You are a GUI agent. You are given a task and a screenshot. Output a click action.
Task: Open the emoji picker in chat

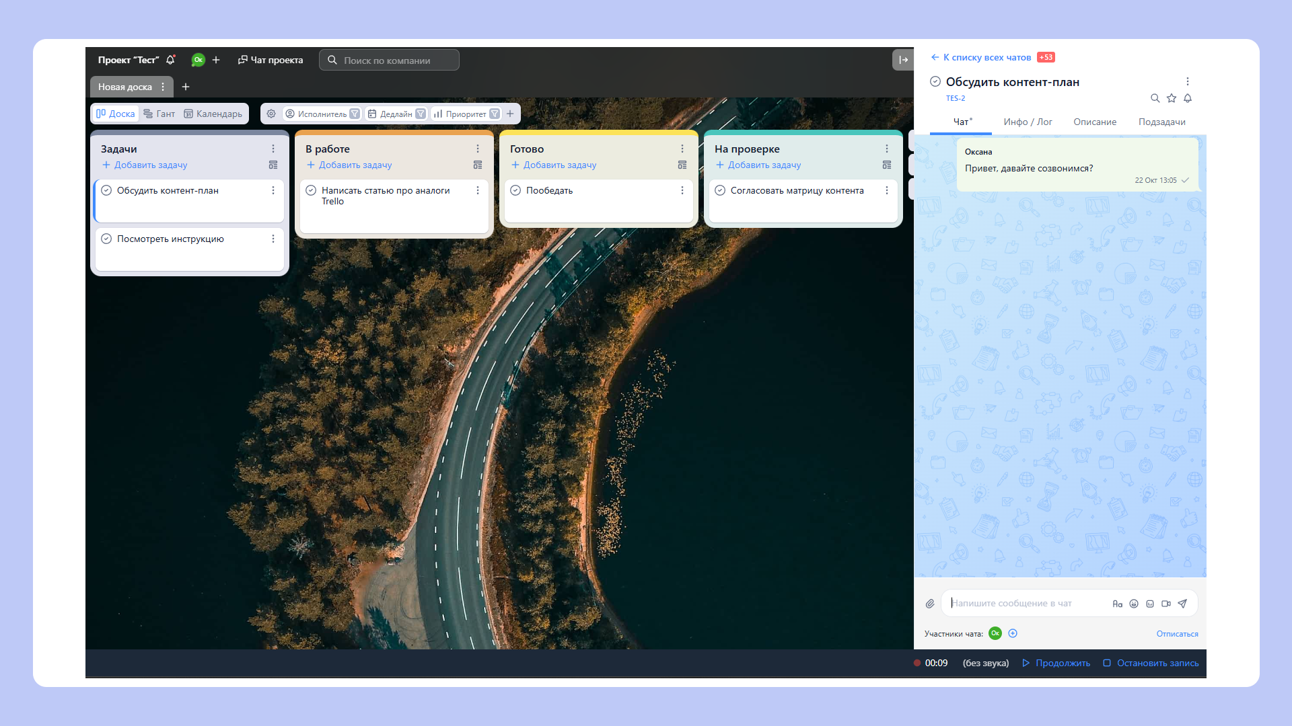[x=1134, y=604]
